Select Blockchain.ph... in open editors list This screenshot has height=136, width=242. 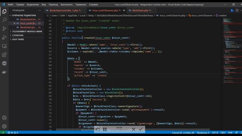click(29, 28)
